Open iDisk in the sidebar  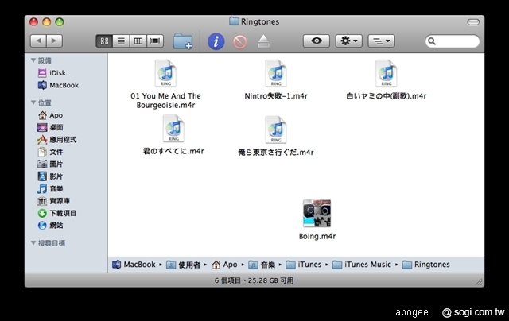tap(52, 73)
